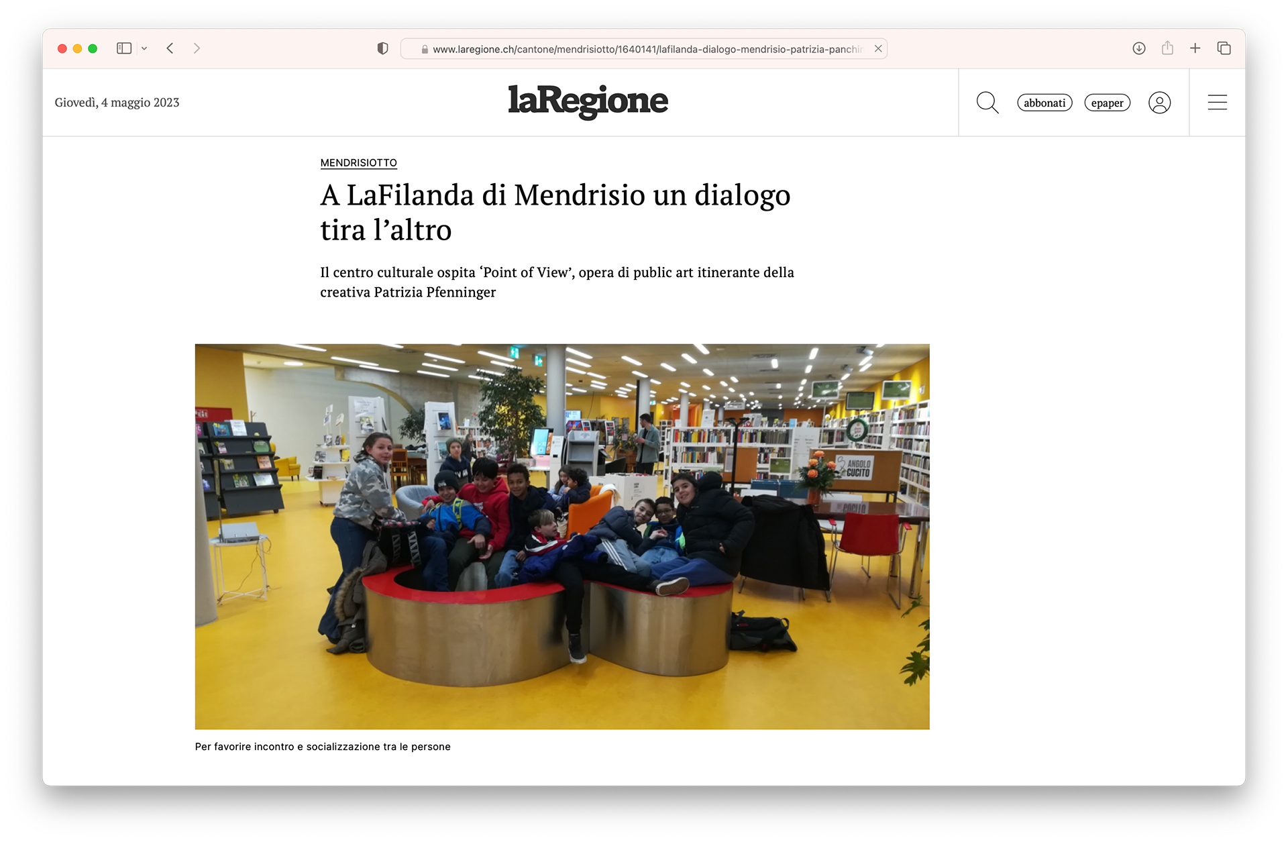Screen dimensions: 1288x842
Task: Click the laRegione logo to go home
Action: (588, 102)
